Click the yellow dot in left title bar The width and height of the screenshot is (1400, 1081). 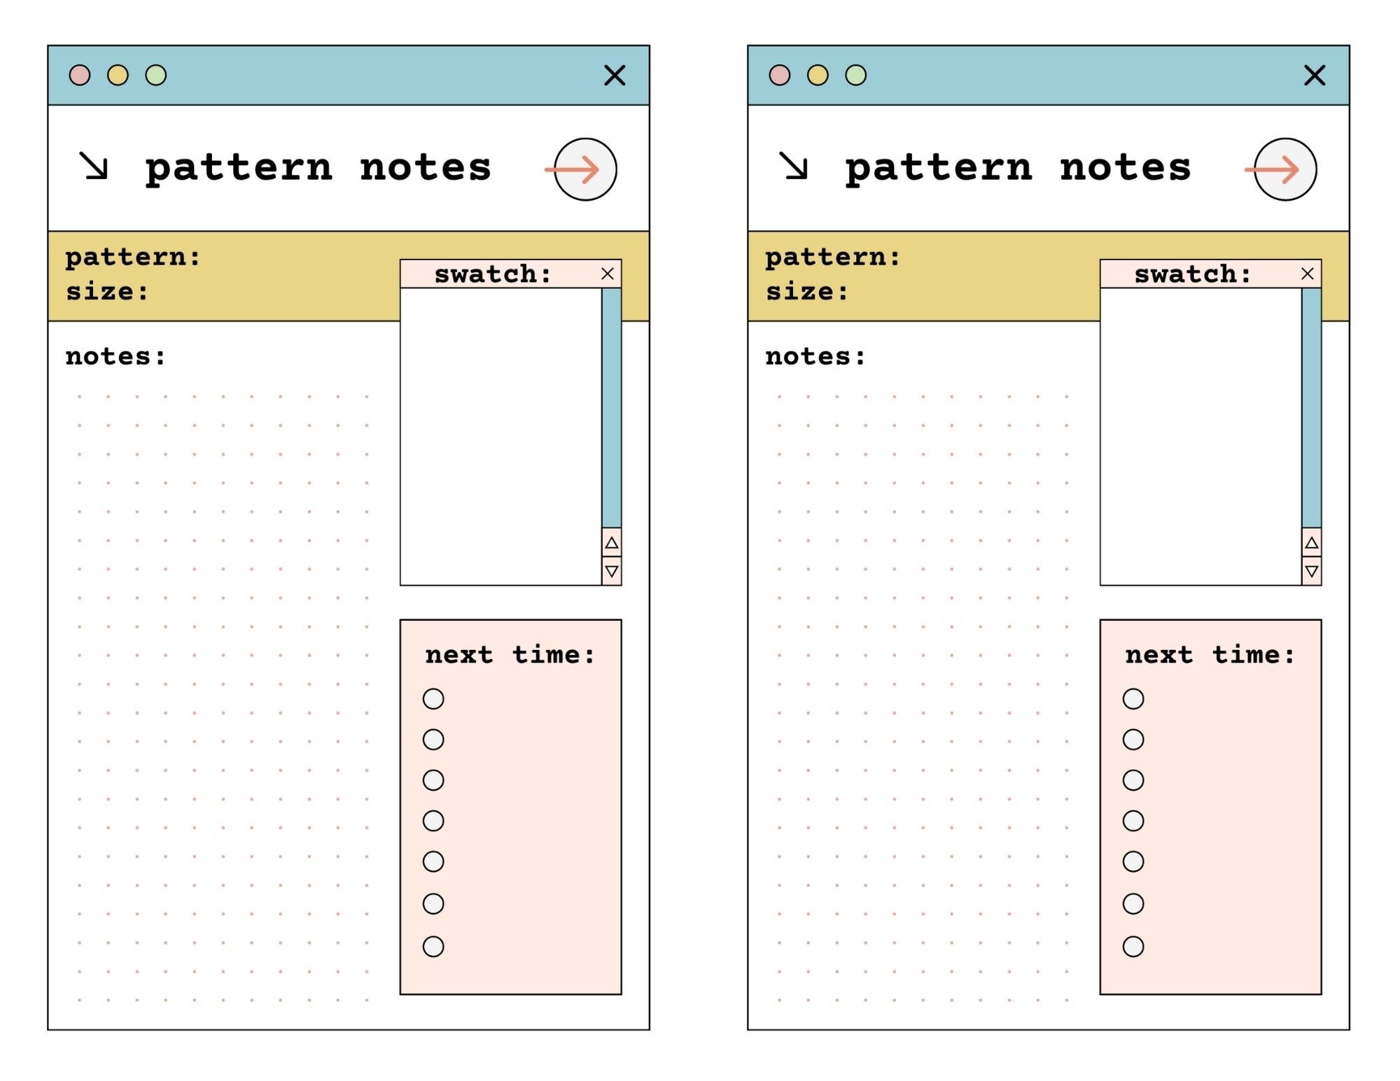[118, 75]
